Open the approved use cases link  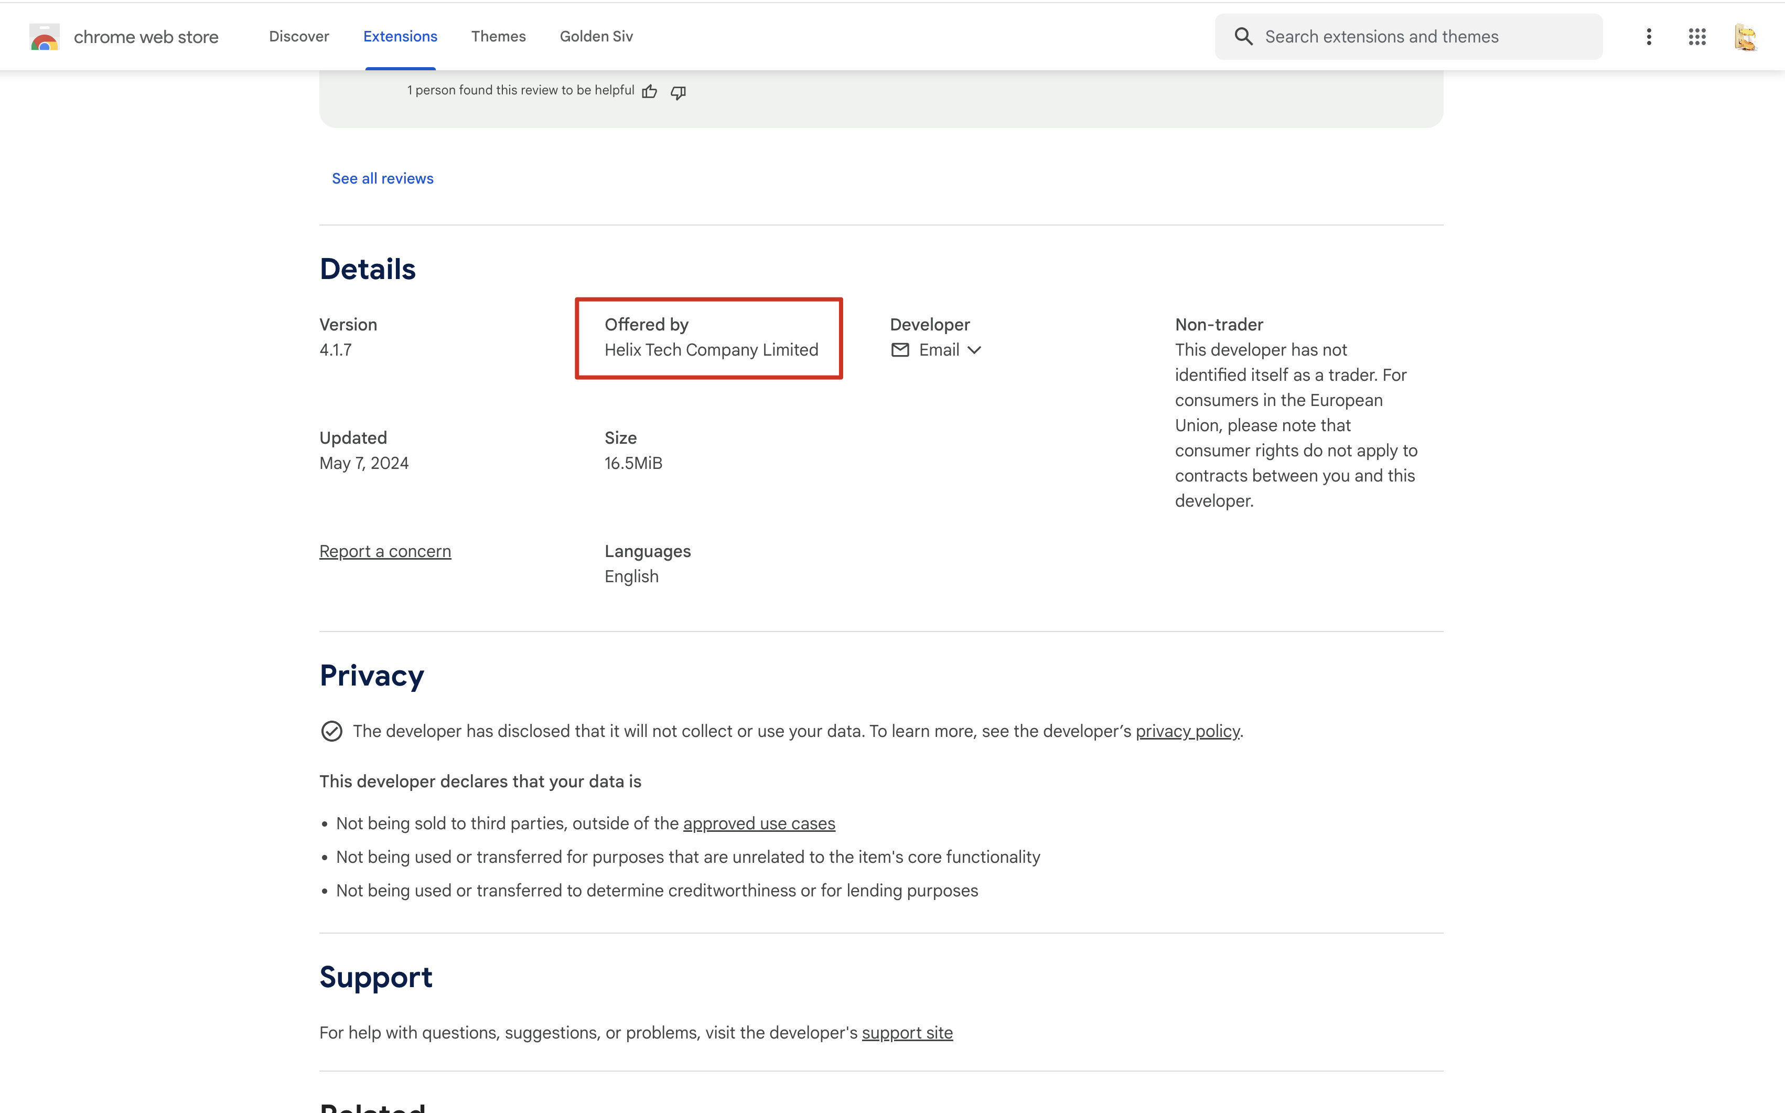point(759,823)
